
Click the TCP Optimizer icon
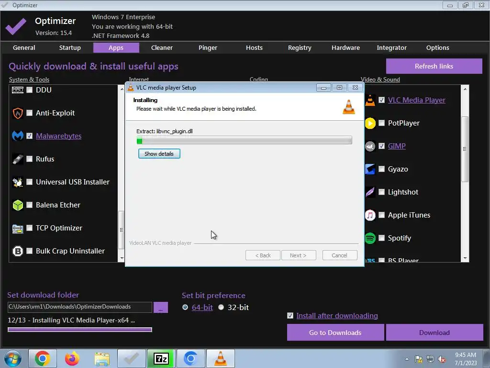pyautogui.click(x=18, y=228)
